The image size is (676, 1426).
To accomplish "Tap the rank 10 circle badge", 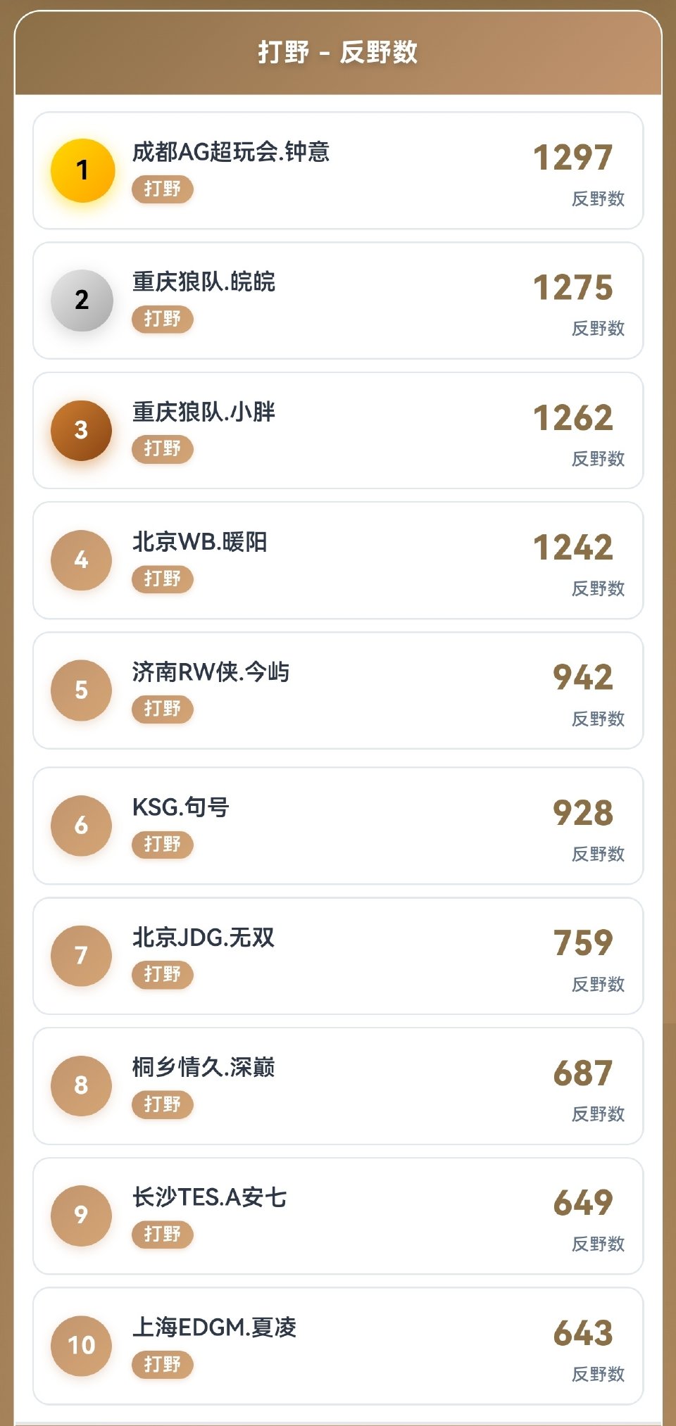I will 82,1345.
